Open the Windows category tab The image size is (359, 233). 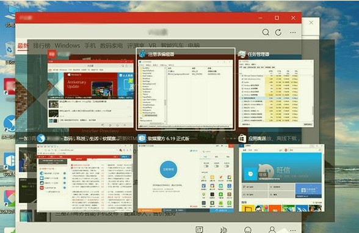pyautogui.click(x=67, y=45)
